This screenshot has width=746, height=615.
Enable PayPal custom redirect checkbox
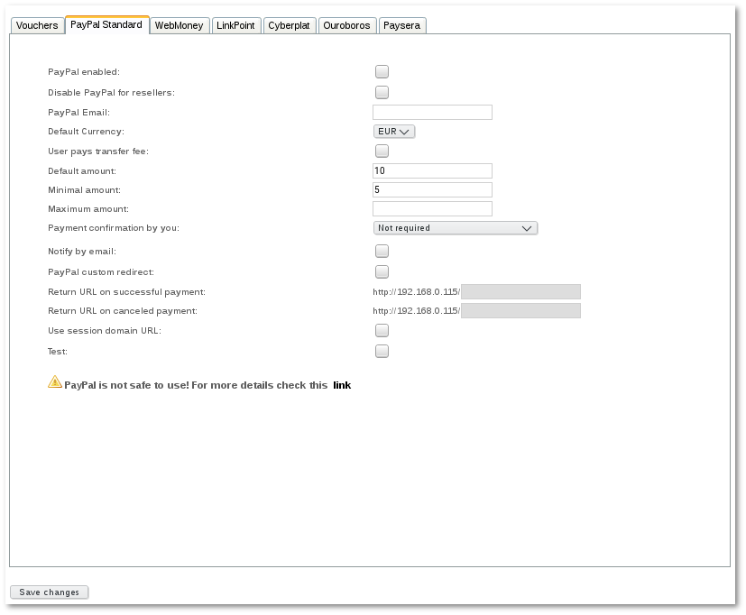click(x=382, y=271)
